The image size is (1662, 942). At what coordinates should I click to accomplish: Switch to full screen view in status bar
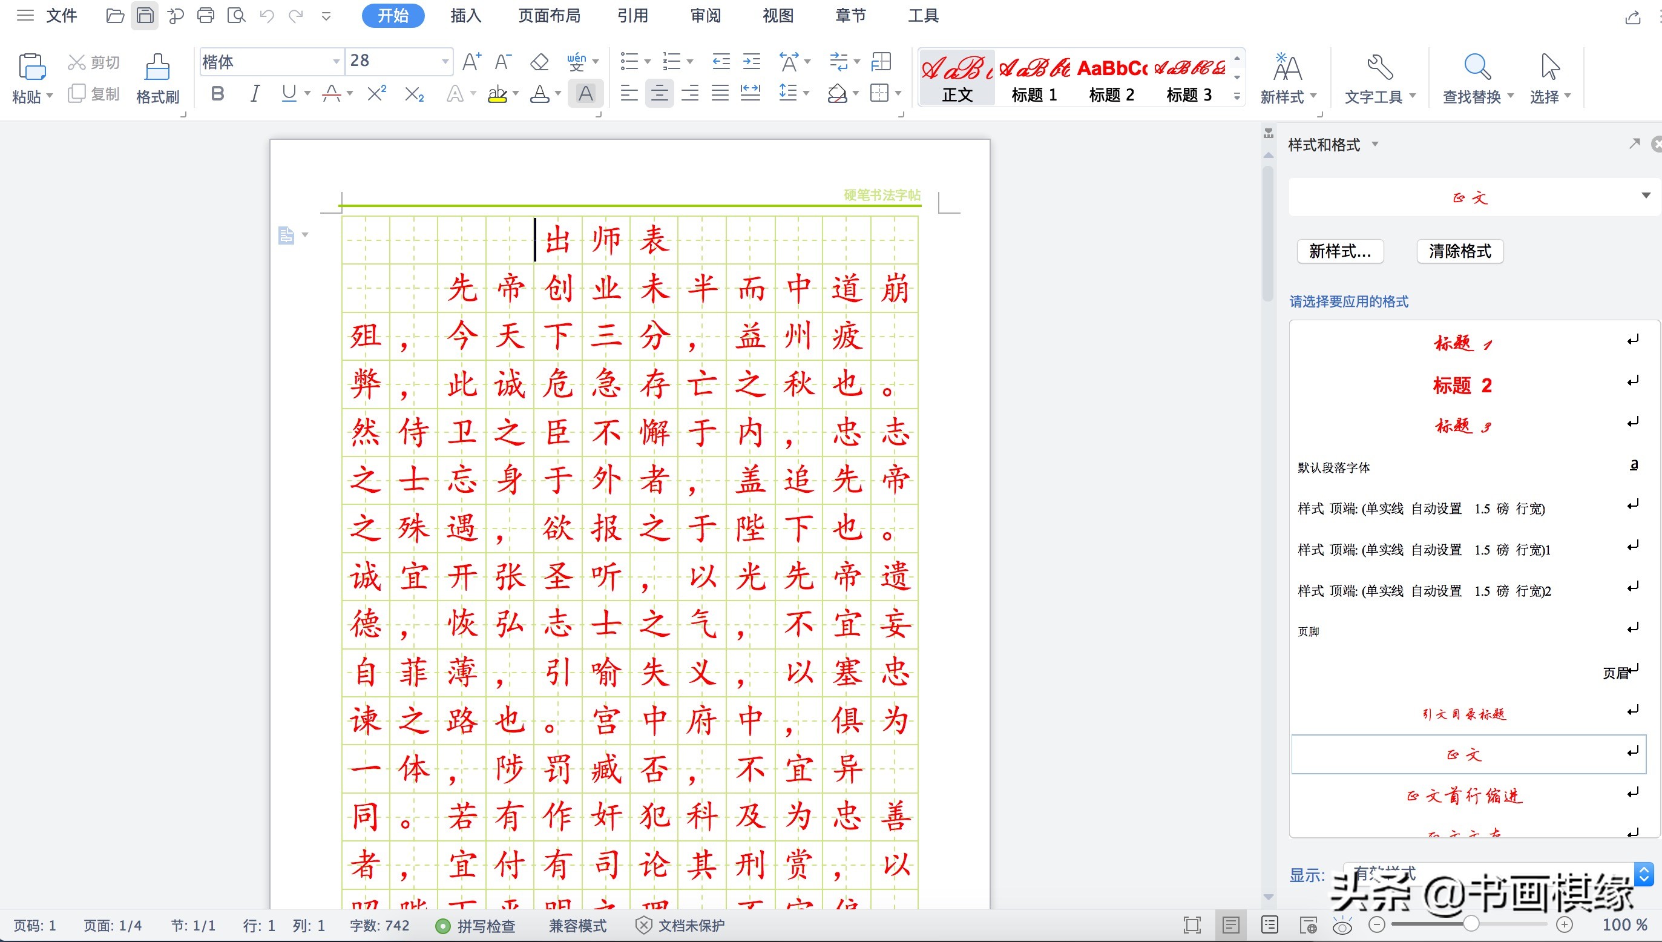[1192, 925]
